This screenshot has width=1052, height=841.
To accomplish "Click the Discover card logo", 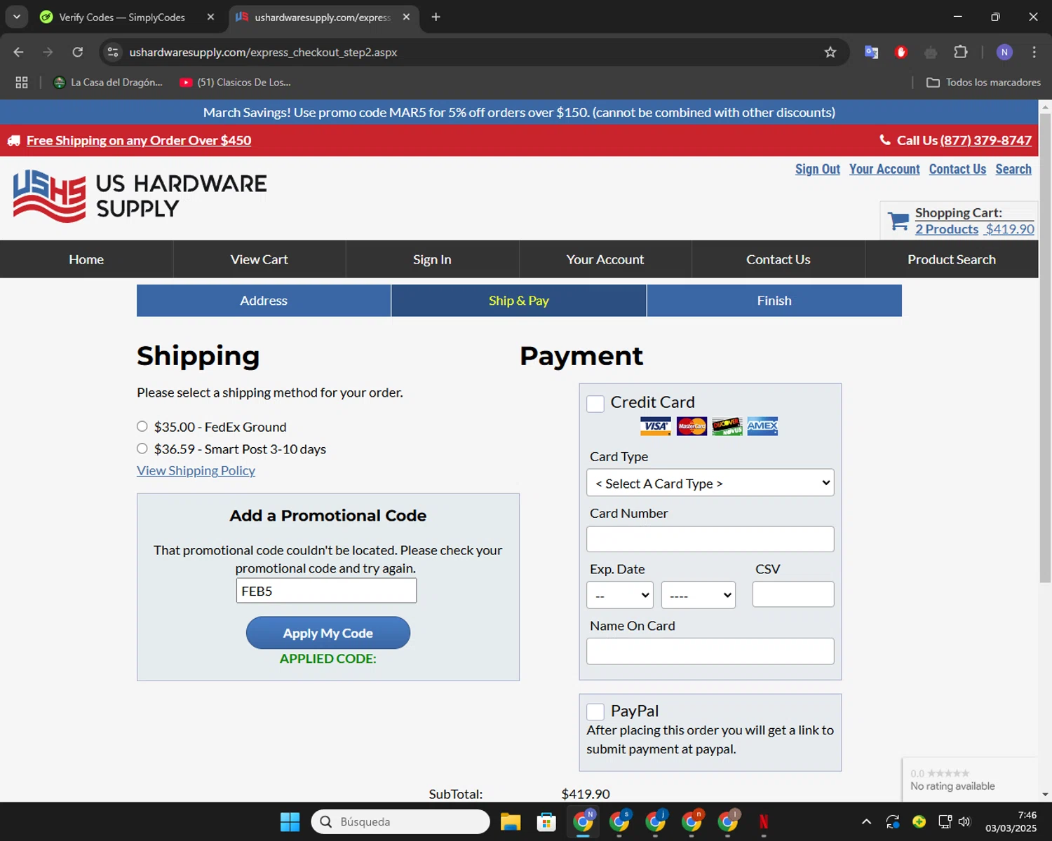I will click(x=727, y=426).
